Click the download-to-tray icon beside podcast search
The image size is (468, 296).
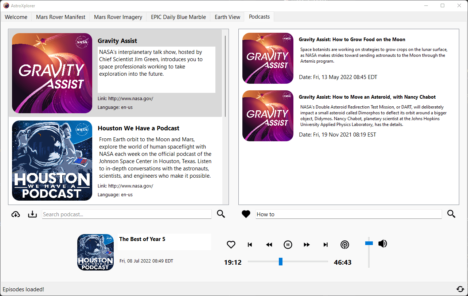(32, 214)
